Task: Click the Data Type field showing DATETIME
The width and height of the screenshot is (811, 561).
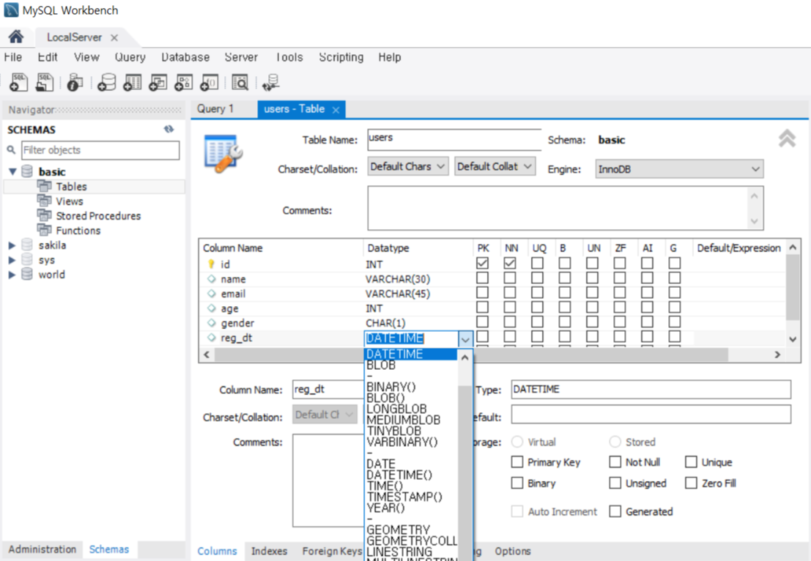Action: click(x=651, y=390)
